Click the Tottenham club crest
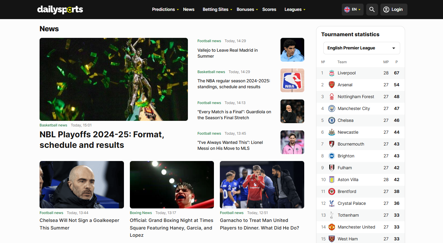 click(x=332, y=215)
